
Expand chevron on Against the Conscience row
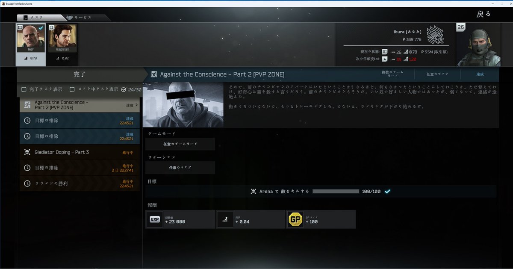pyautogui.click(x=137, y=105)
